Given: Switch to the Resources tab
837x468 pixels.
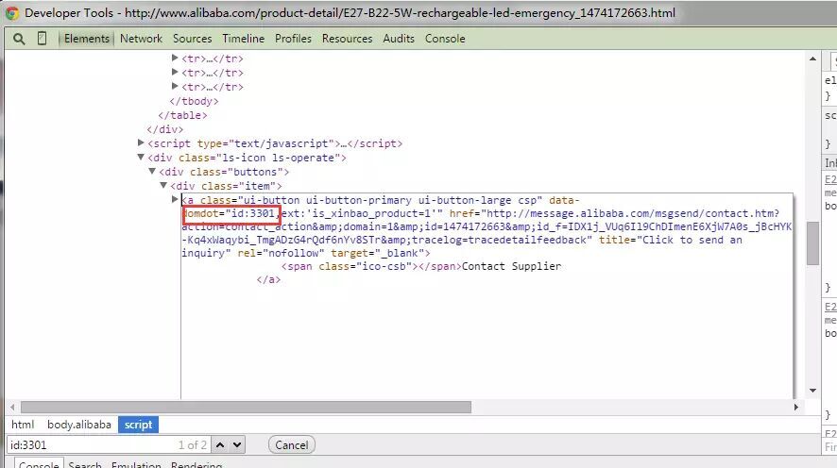Looking at the screenshot, I should (347, 39).
